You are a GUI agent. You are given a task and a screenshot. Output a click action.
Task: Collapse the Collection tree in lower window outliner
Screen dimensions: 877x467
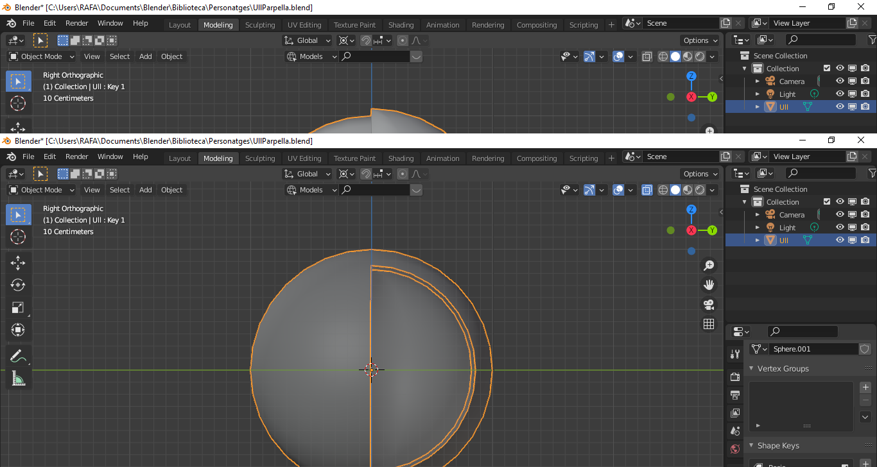(745, 201)
